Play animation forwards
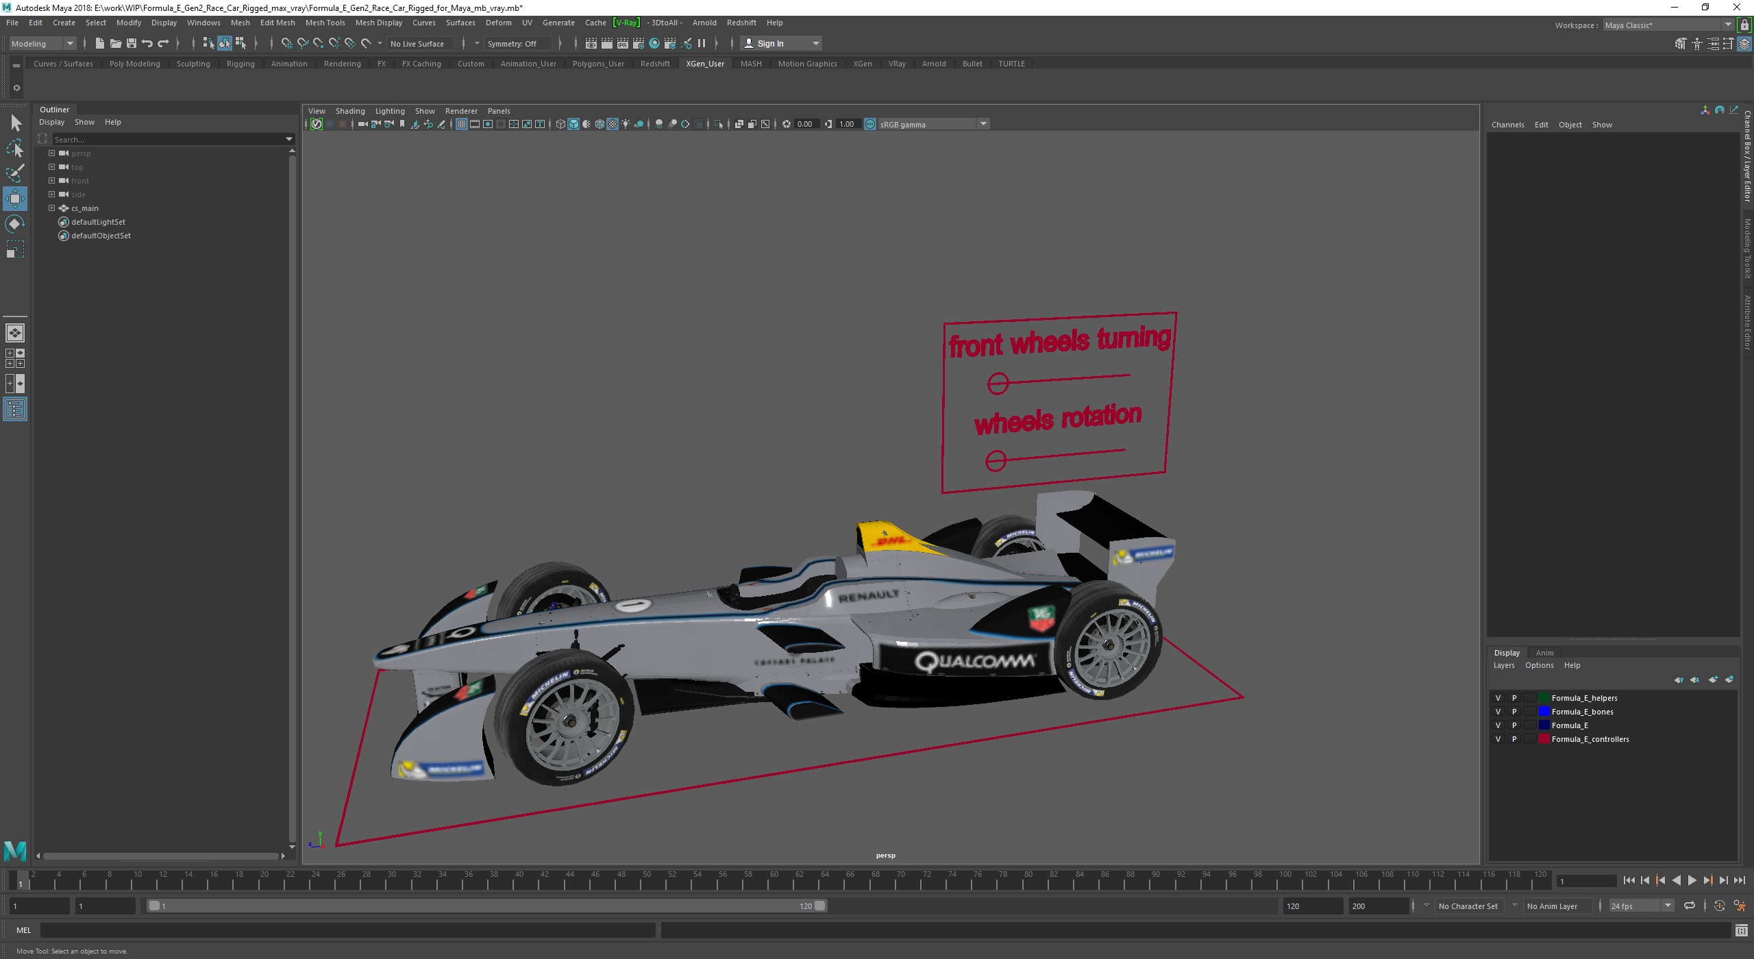Viewport: 1754px width, 959px height. 1692,881
